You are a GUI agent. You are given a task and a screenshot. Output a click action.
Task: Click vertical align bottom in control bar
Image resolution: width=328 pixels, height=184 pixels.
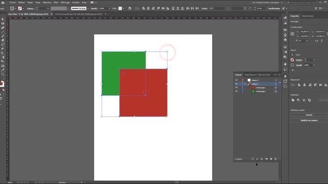click(168, 8)
